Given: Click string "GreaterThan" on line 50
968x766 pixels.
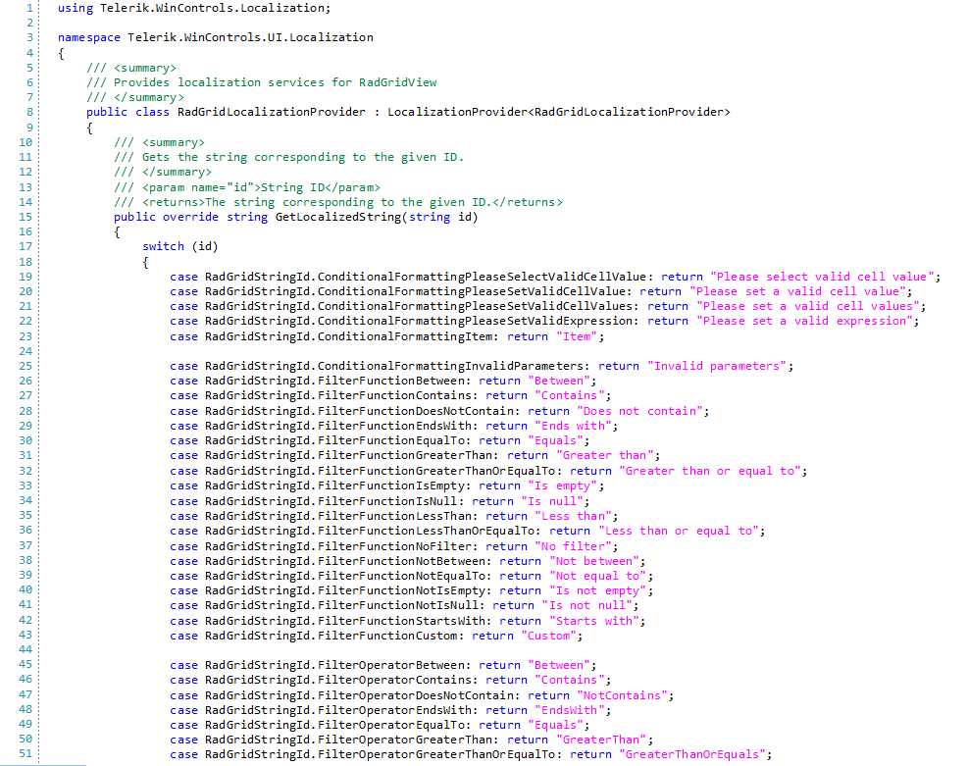Looking at the screenshot, I should pos(601,740).
